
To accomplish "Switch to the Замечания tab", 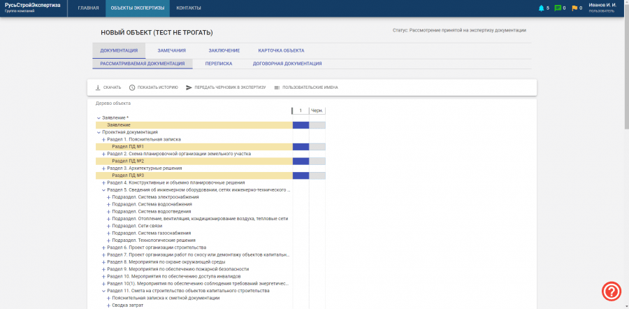I will click(171, 50).
